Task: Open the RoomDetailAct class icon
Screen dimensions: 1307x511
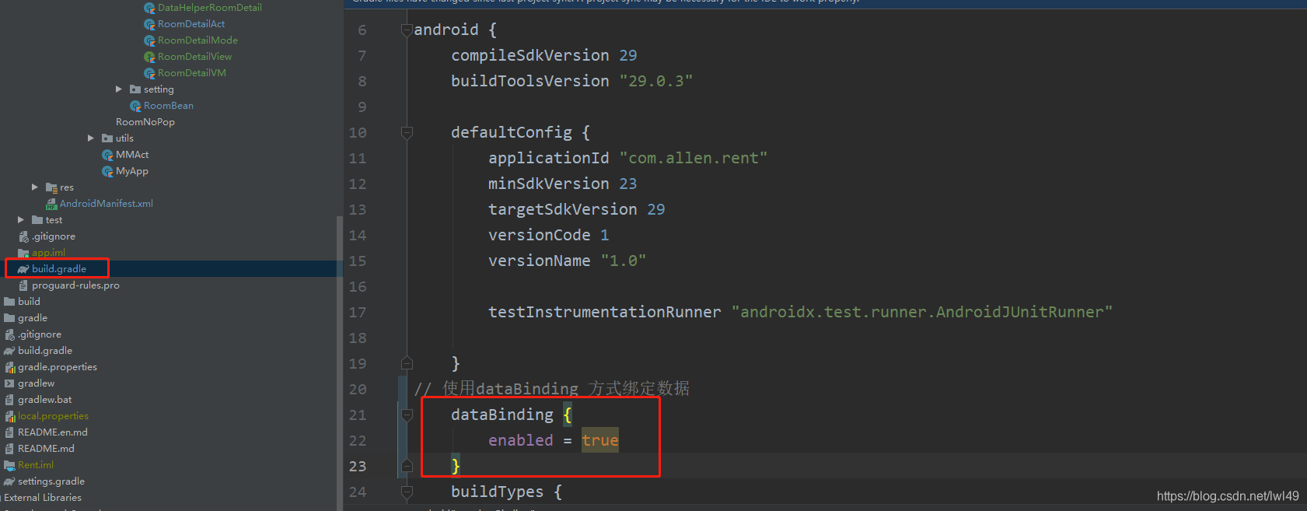Action: pyautogui.click(x=149, y=24)
